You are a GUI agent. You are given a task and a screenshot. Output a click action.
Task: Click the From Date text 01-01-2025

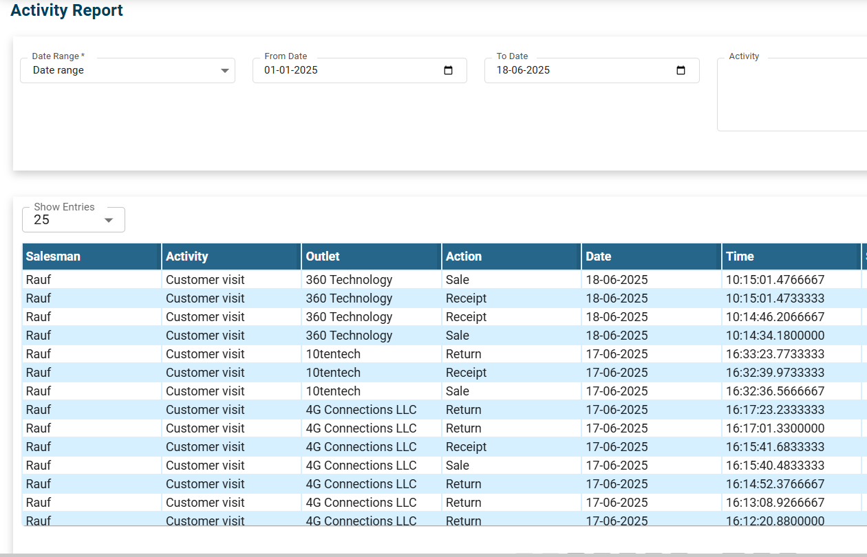tap(291, 70)
